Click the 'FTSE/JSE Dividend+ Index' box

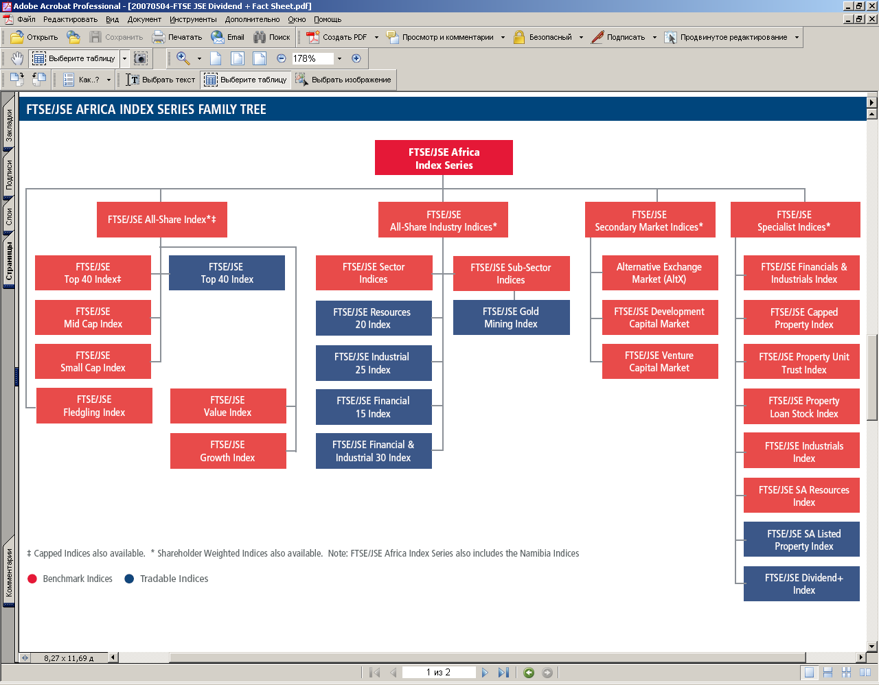pos(801,583)
